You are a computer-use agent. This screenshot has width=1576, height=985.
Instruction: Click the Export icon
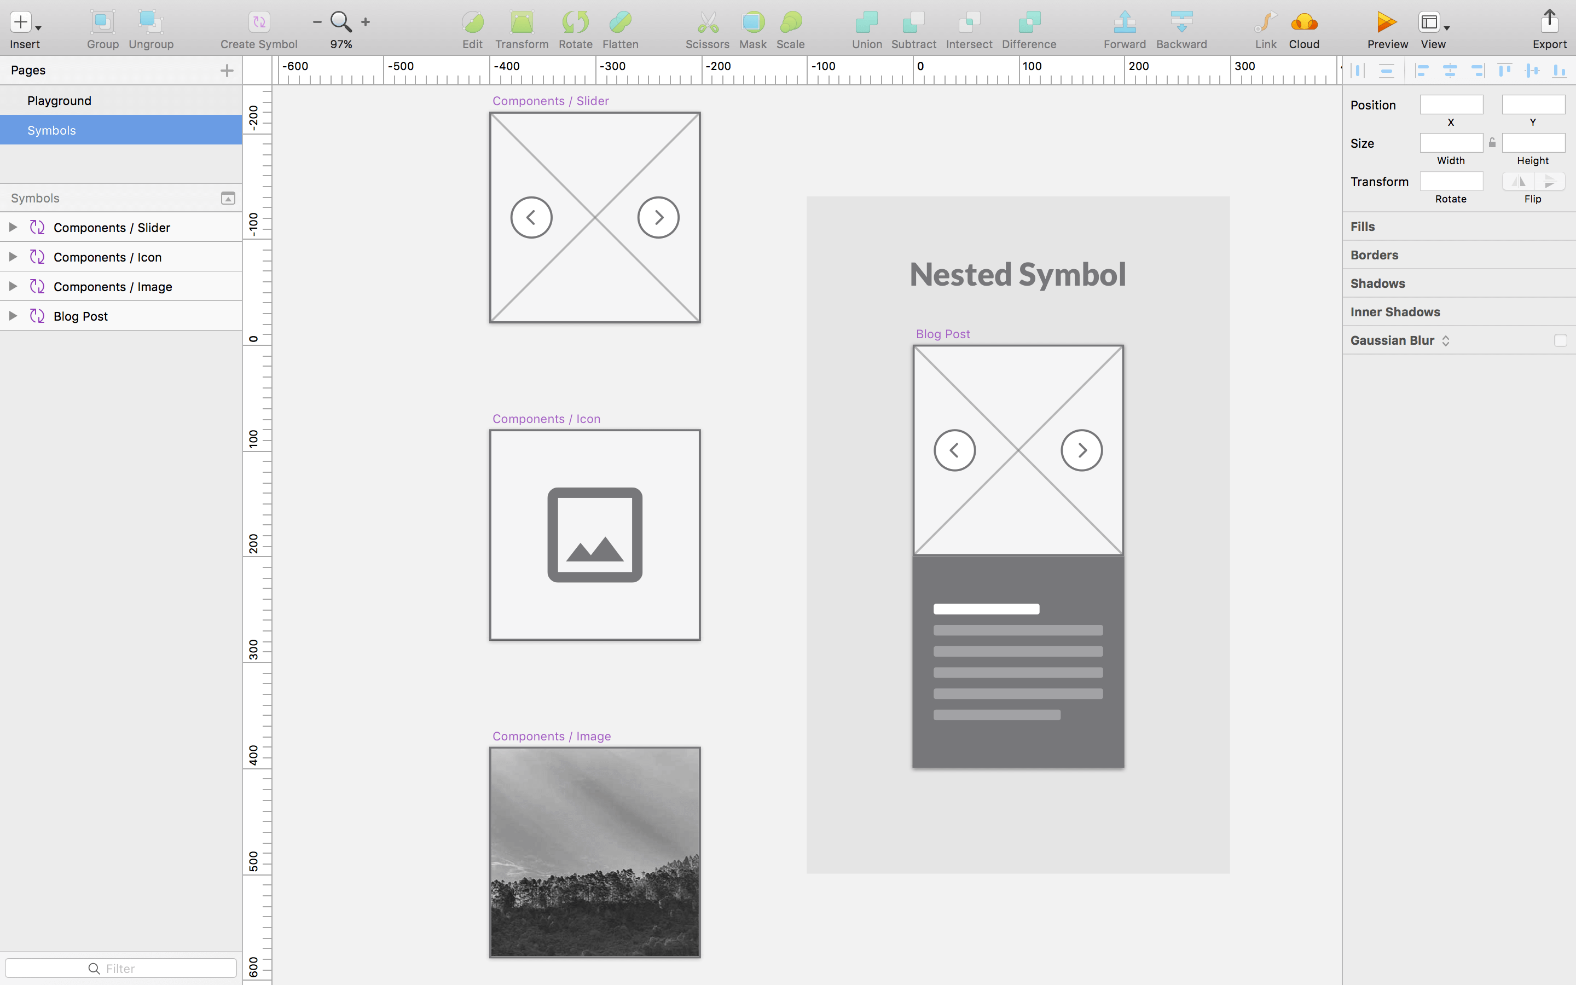[x=1549, y=21]
